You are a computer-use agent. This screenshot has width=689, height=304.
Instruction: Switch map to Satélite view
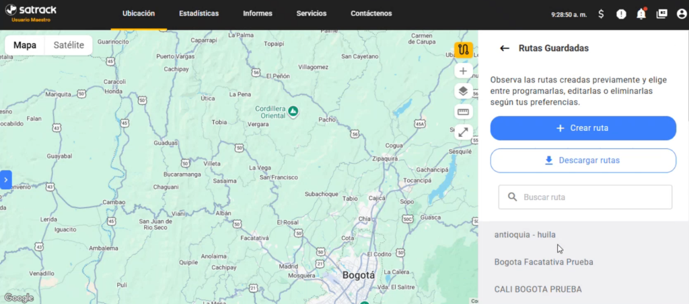coord(69,45)
